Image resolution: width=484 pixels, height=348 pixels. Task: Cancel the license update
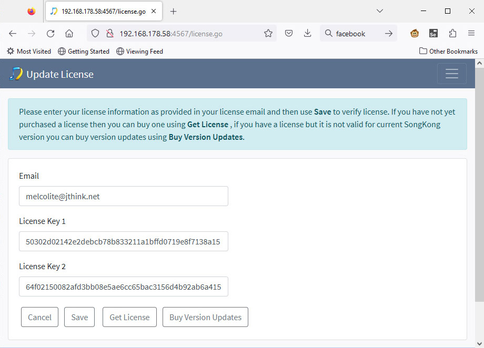[x=39, y=317]
